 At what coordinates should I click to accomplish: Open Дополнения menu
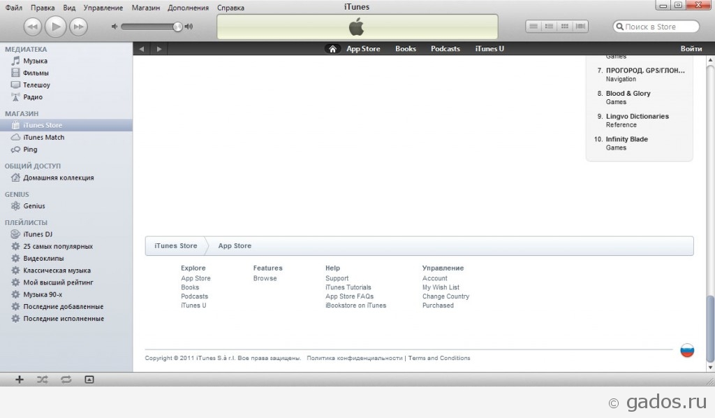click(188, 8)
